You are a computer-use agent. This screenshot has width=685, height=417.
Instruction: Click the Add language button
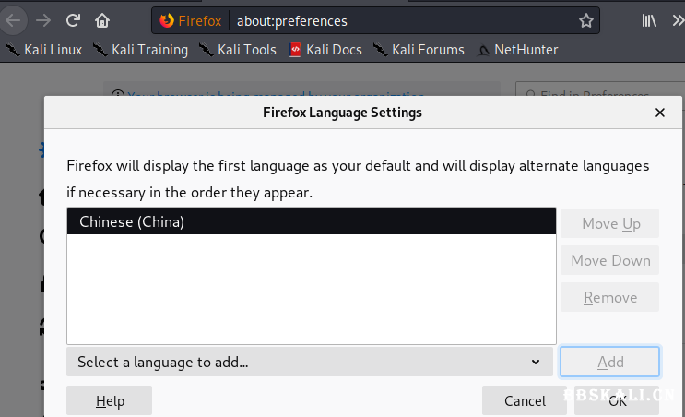pos(610,363)
